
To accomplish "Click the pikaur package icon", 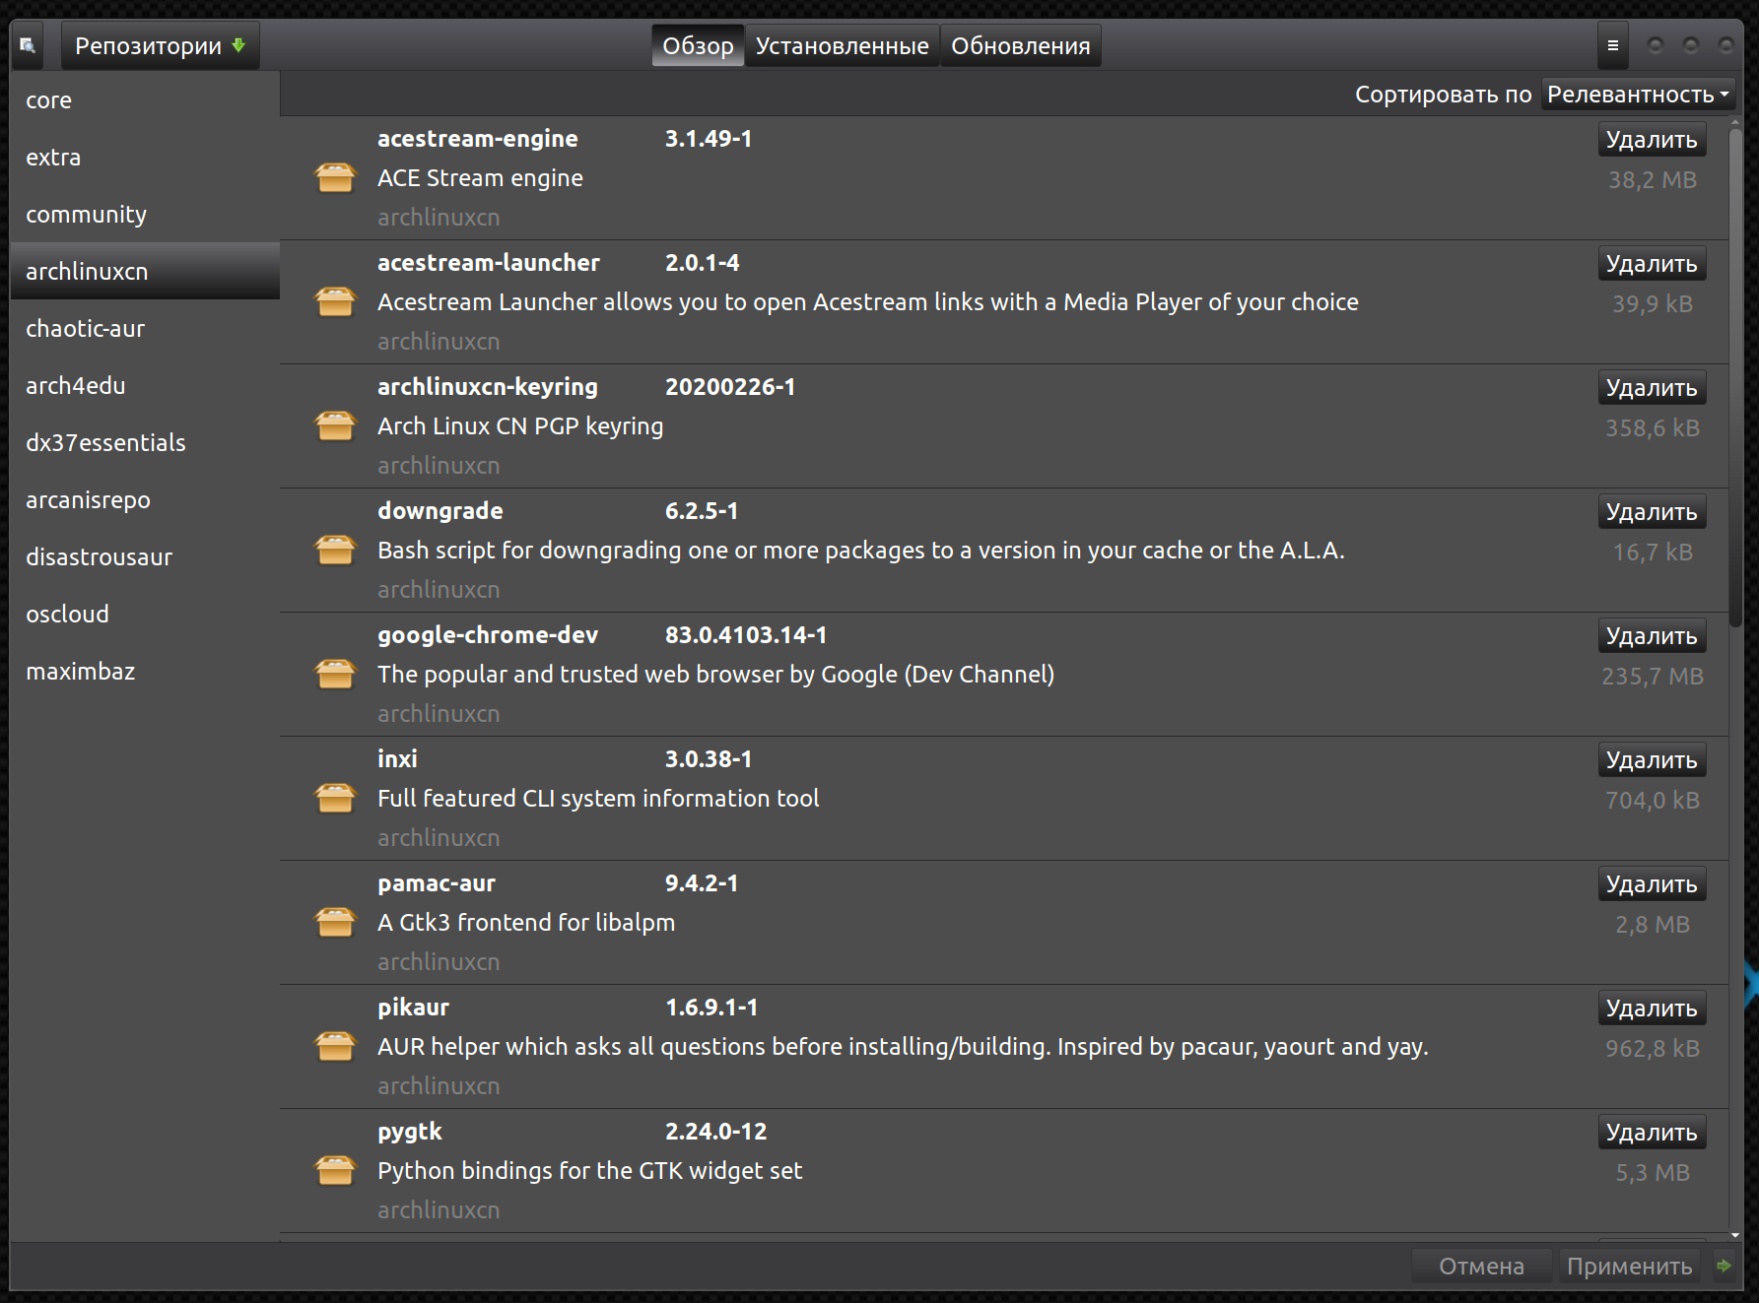I will click(x=335, y=1047).
